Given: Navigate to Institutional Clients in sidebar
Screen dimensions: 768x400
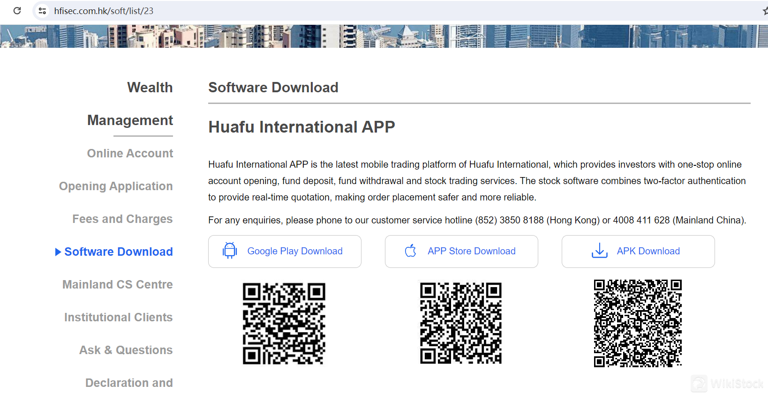Looking at the screenshot, I should (119, 318).
